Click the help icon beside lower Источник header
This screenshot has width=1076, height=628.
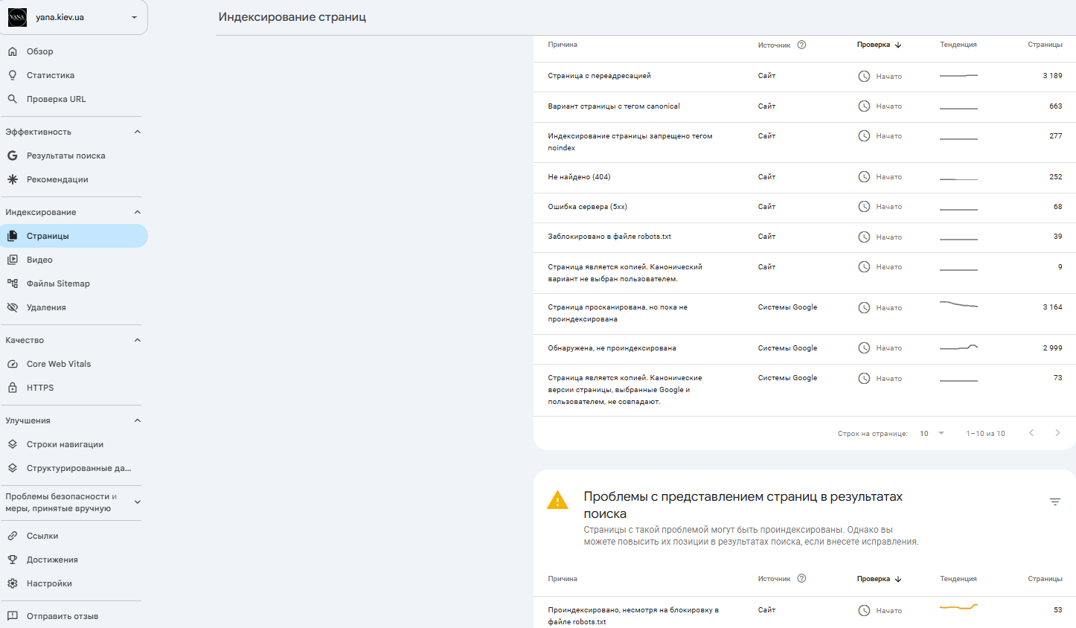pyautogui.click(x=801, y=578)
